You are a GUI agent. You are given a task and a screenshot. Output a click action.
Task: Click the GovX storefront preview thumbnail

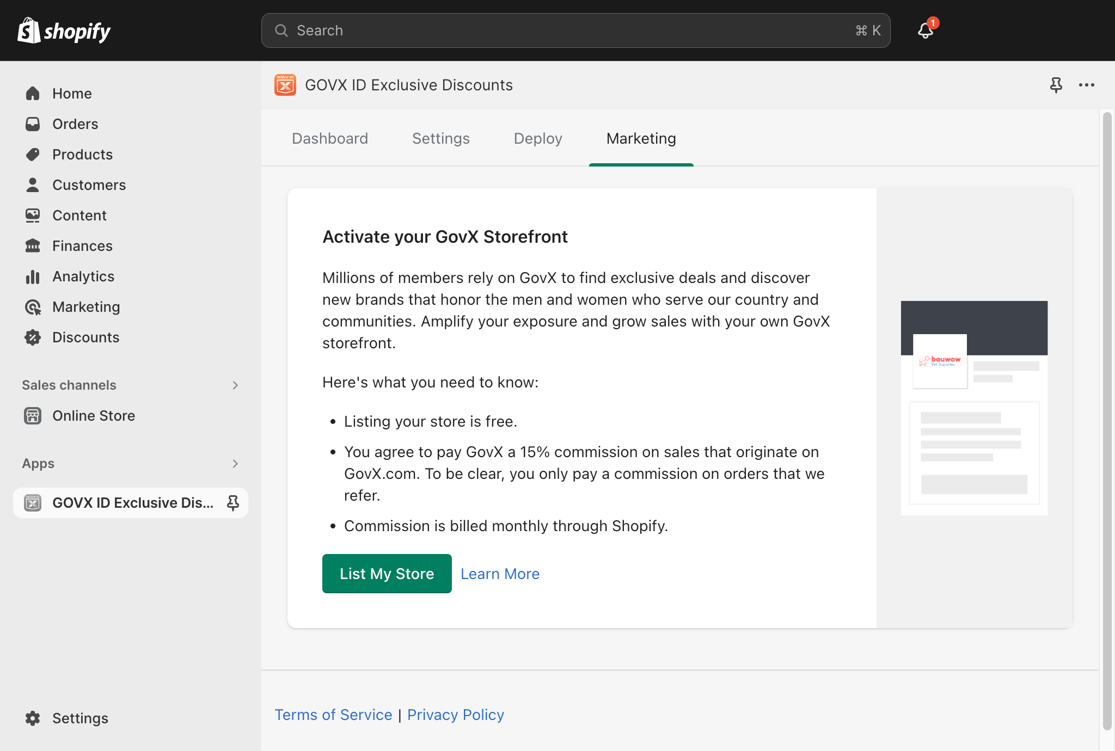coord(974,408)
